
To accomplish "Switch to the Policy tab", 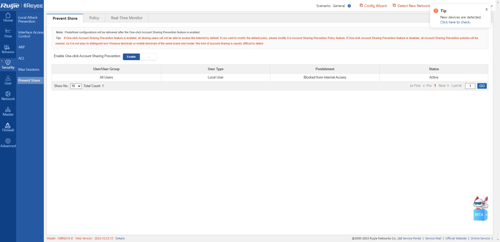I will click(x=94, y=18).
